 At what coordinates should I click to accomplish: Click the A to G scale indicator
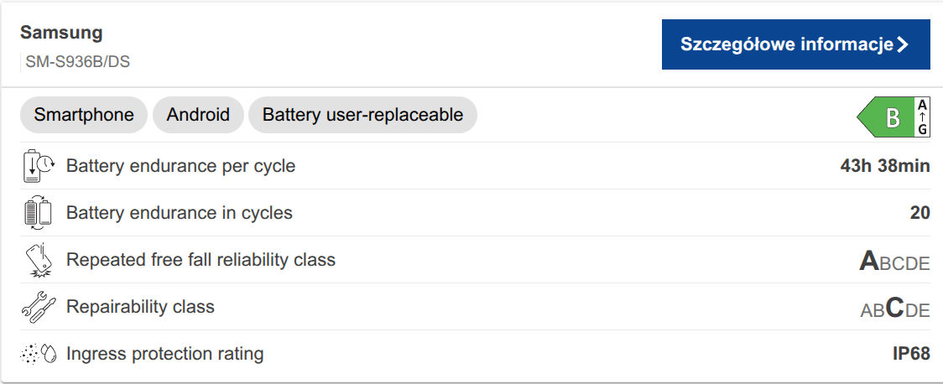[x=922, y=118]
